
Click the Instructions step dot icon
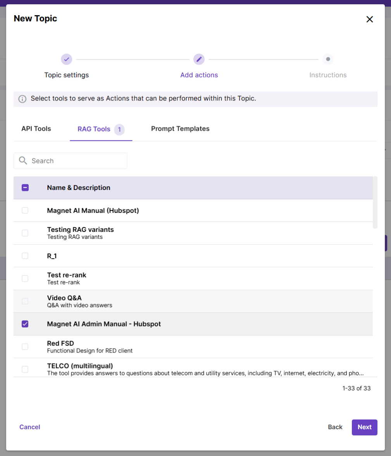click(x=328, y=59)
